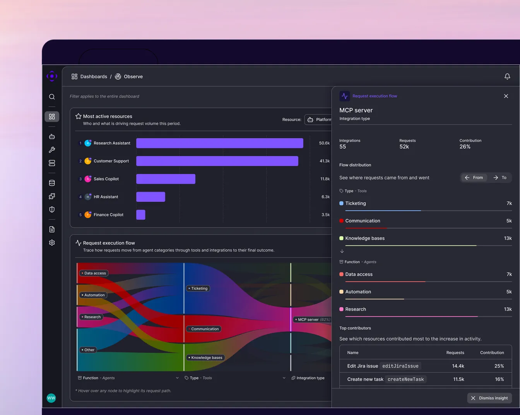520x415 pixels.
Task: Click the HR Assistant bar
Action: 151,197
